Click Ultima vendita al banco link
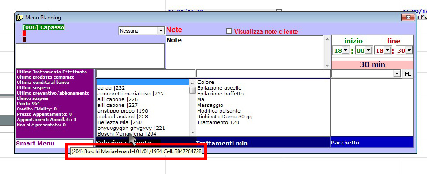 [x=43, y=82]
